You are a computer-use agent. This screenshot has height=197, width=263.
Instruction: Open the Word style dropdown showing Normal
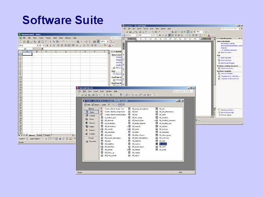[x=137, y=35]
